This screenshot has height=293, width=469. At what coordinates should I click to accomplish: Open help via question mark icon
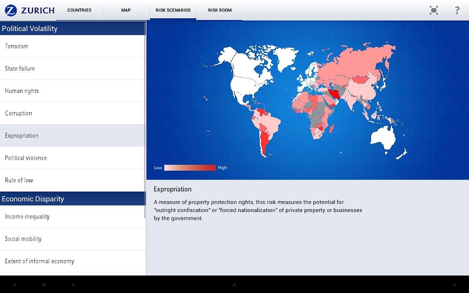[x=457, y=10]
